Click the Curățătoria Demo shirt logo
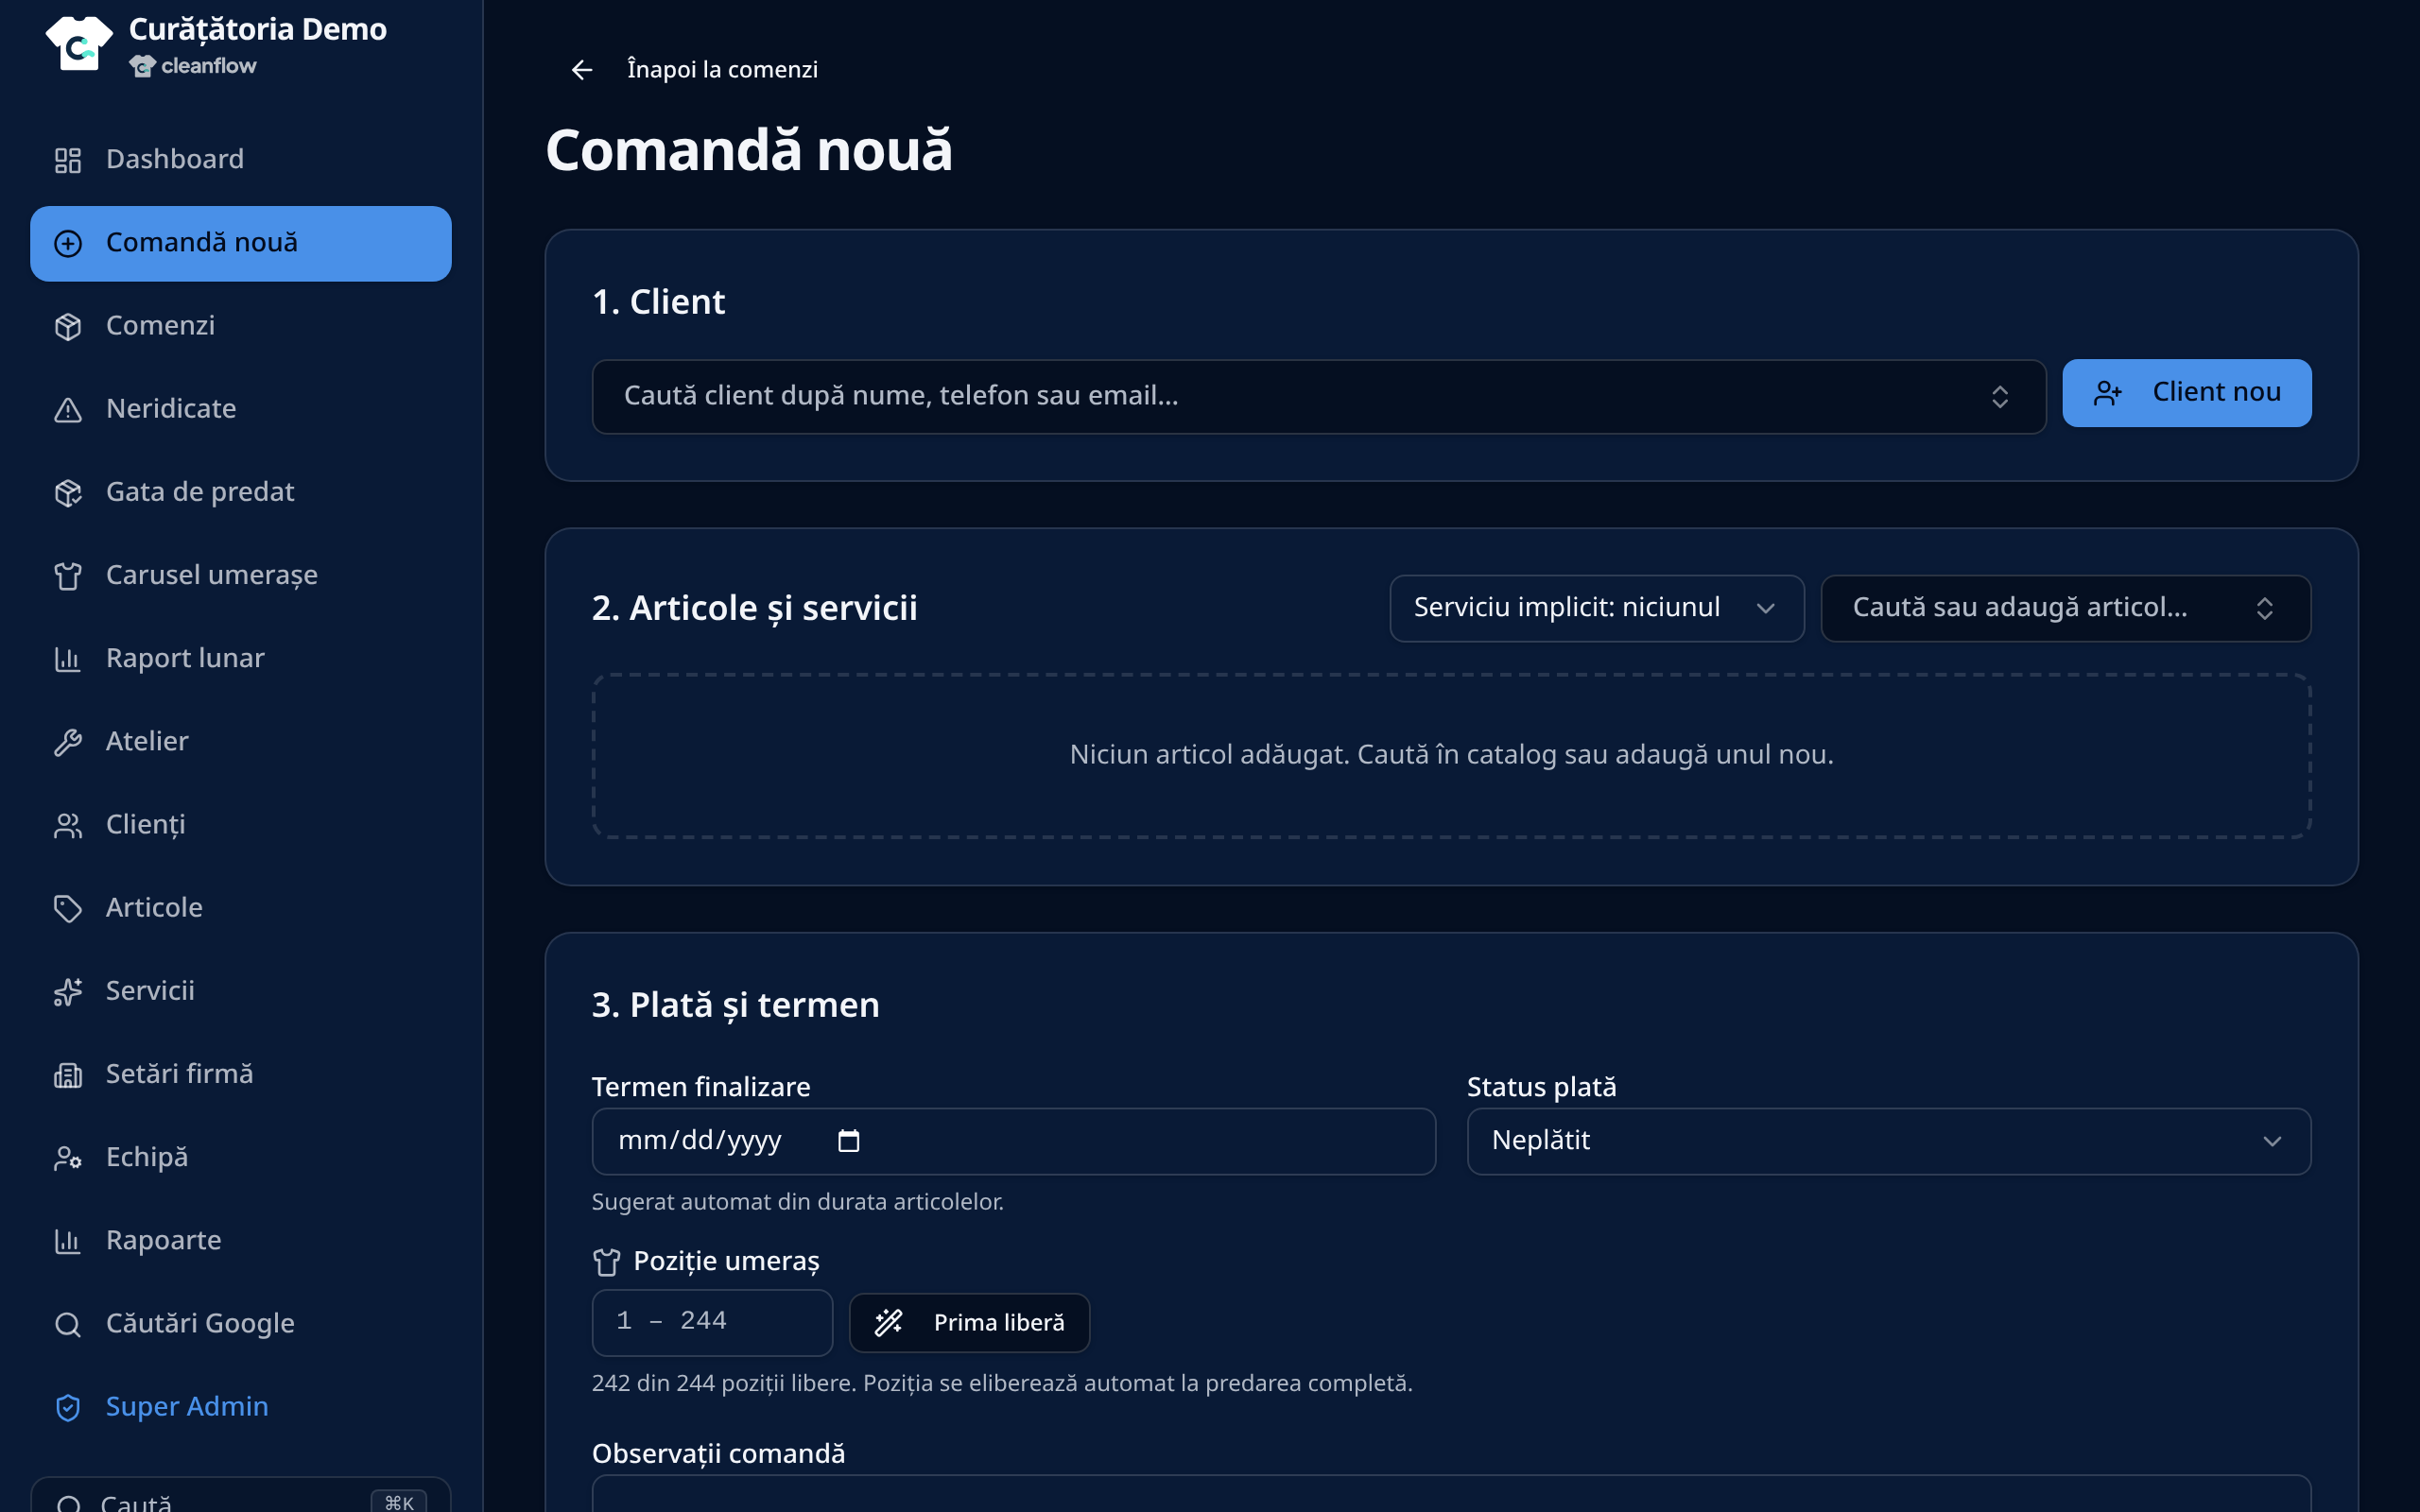The width and height of the screenshot is (2420, 1512). tap(79, 43)
